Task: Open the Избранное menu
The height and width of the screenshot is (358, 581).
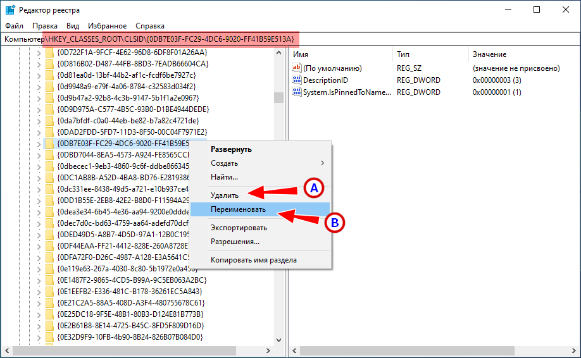Action: click(107, 26)
